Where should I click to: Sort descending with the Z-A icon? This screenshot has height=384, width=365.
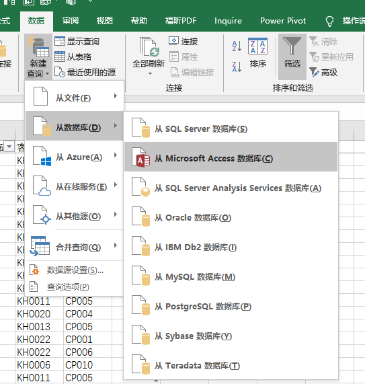pos(237,67)
